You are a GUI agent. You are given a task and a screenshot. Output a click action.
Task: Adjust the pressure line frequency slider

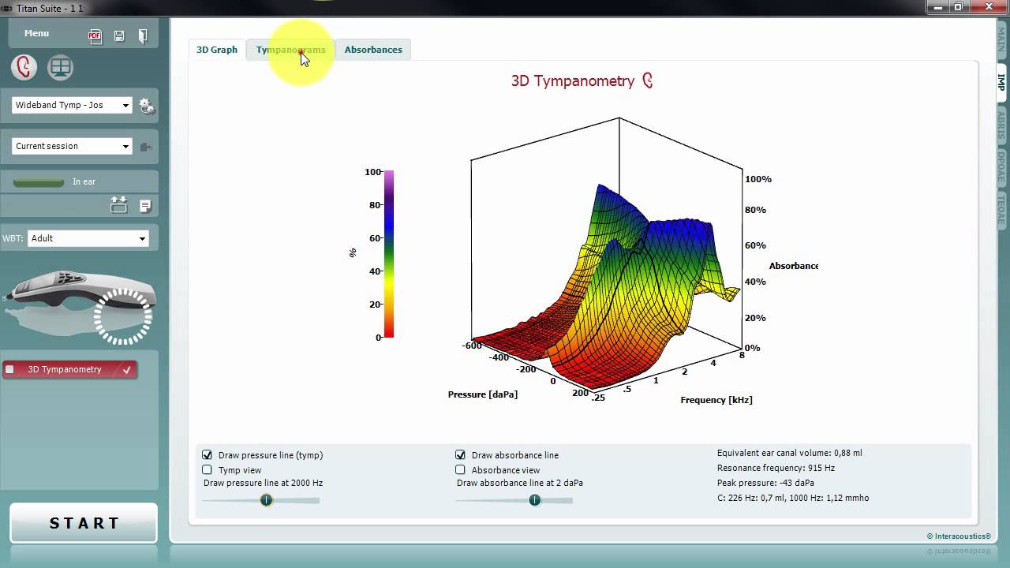pyautogui.click(x=266, y=500)
